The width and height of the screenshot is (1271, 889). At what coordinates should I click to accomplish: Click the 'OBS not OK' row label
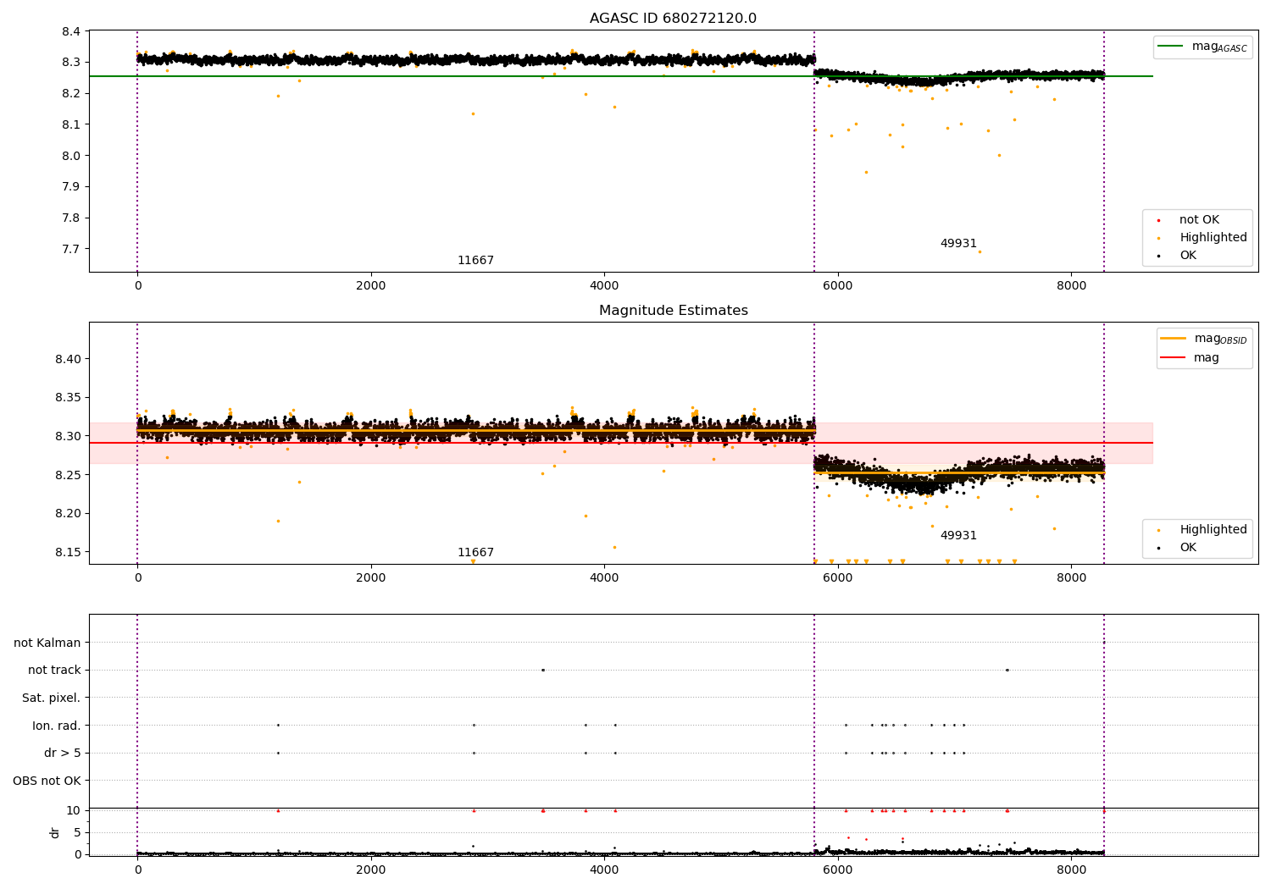47,781
